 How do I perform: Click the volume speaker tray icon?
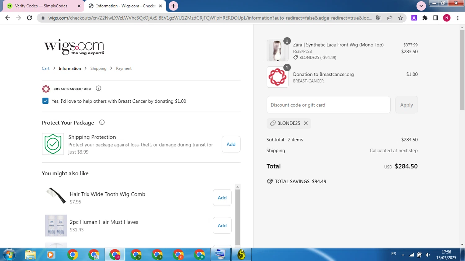[x=428, y=255]
